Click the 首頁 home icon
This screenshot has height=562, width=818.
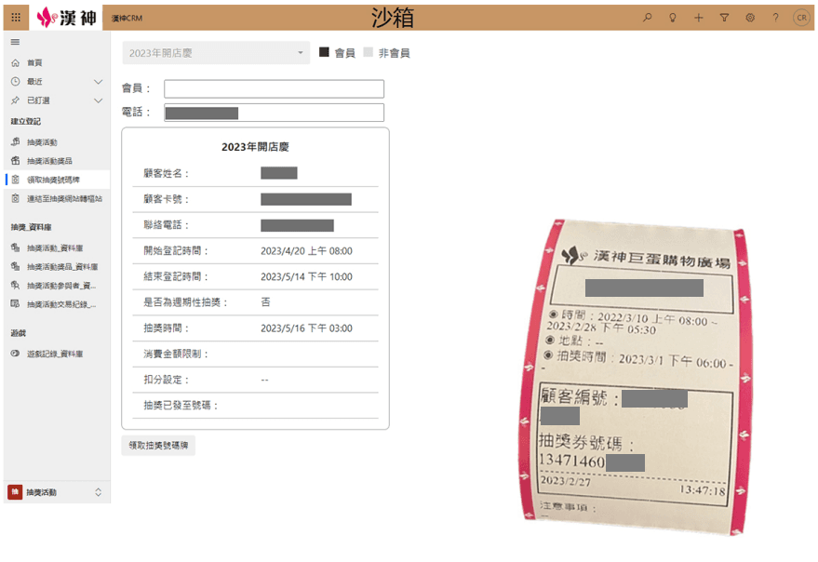[x=15, y=62]
